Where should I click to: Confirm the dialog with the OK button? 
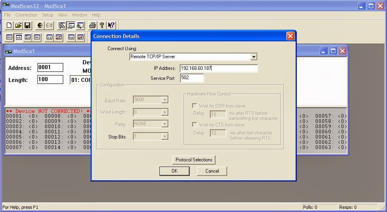[174, 171]
